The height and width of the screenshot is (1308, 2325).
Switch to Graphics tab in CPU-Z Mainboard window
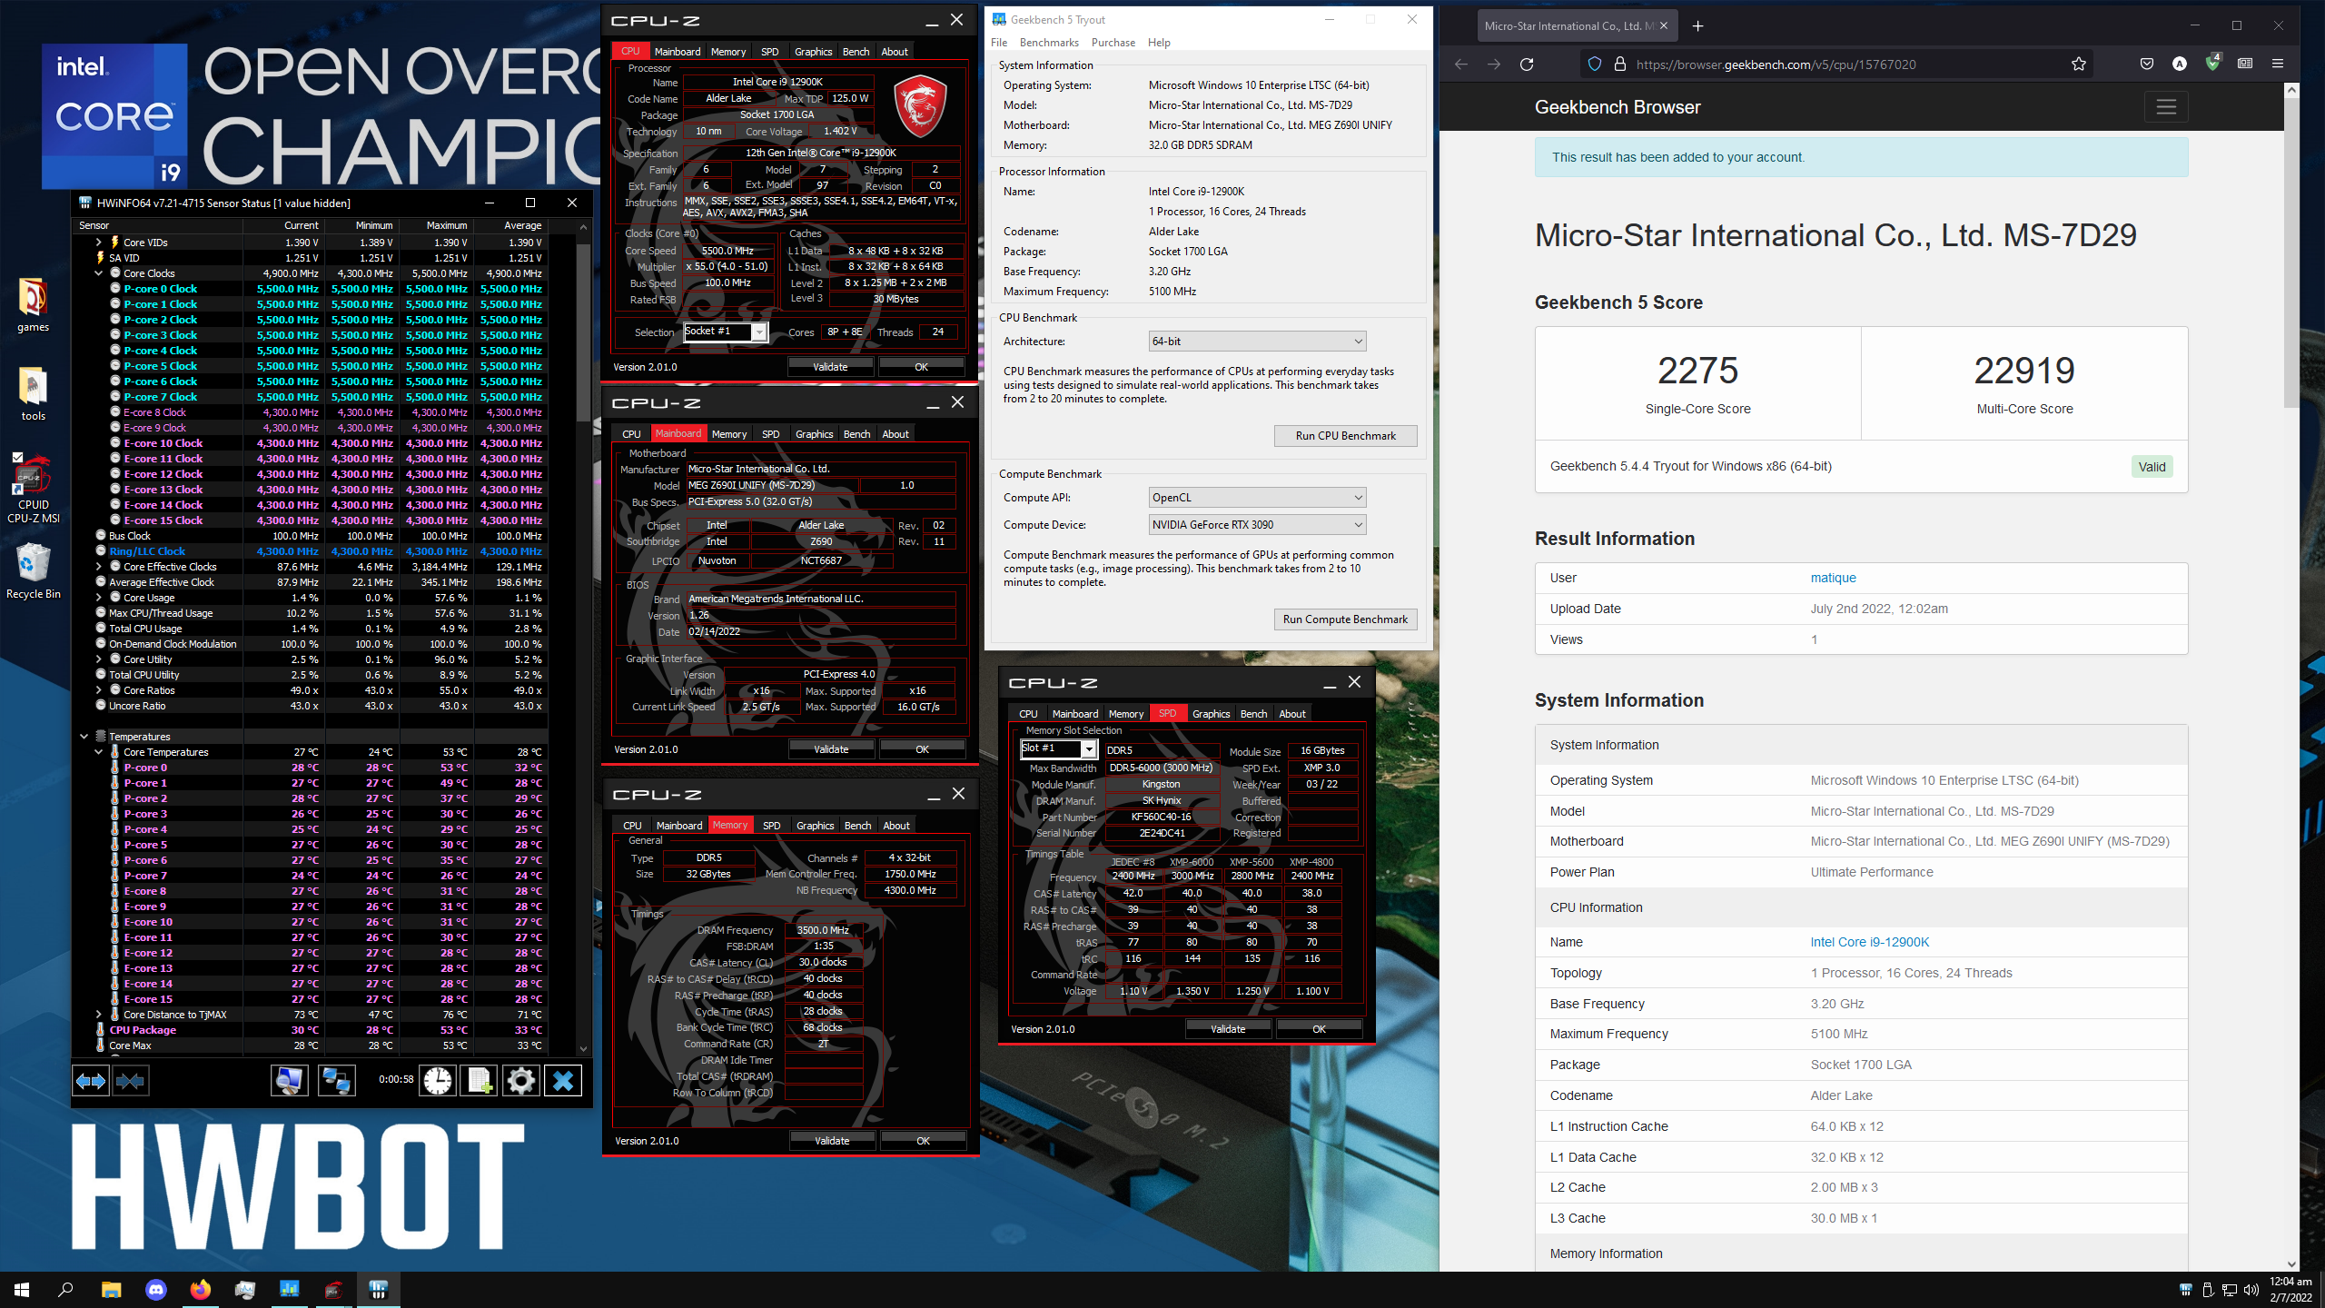point(814,434)
